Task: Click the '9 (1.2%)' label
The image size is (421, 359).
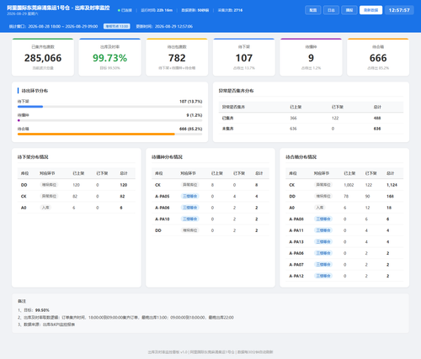Action: (x=195, y=115)
